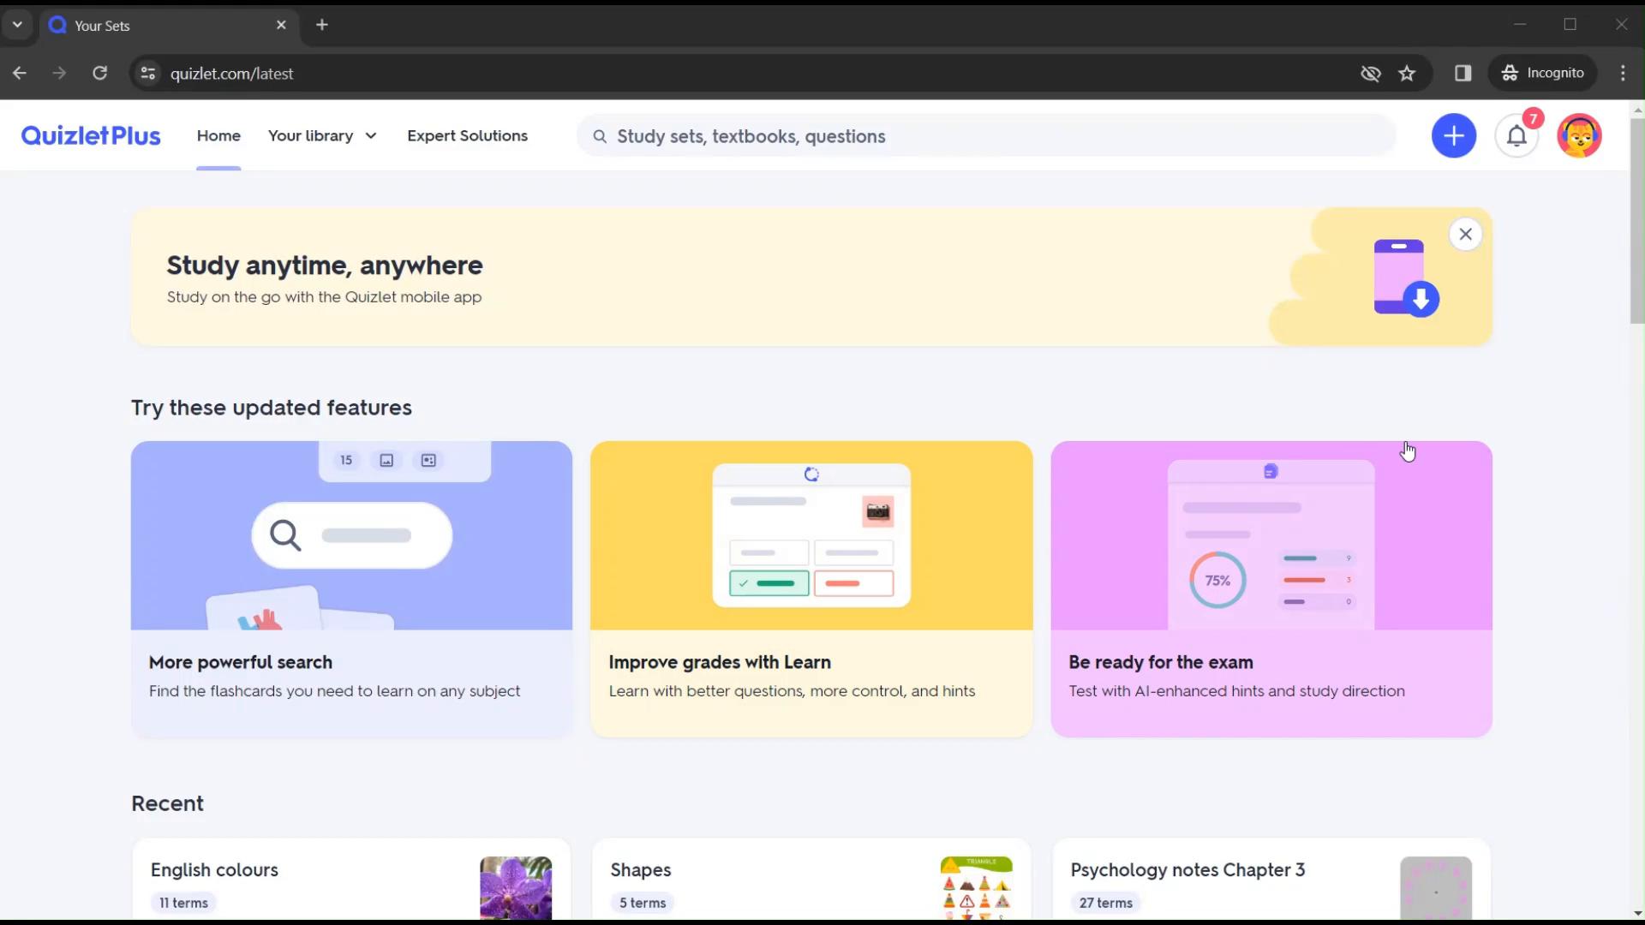Click the create new set plus icon

click(1453, 135)
